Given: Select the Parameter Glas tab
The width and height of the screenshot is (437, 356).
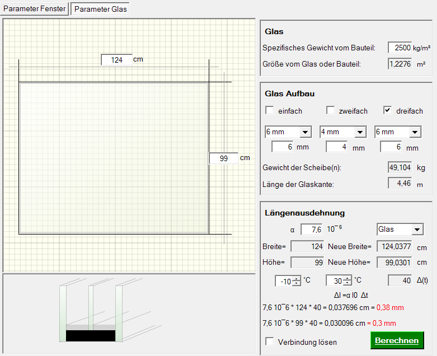Looking at the screenshot, I should point(101,9).
